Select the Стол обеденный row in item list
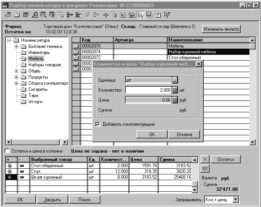 (x=161, y=58)
